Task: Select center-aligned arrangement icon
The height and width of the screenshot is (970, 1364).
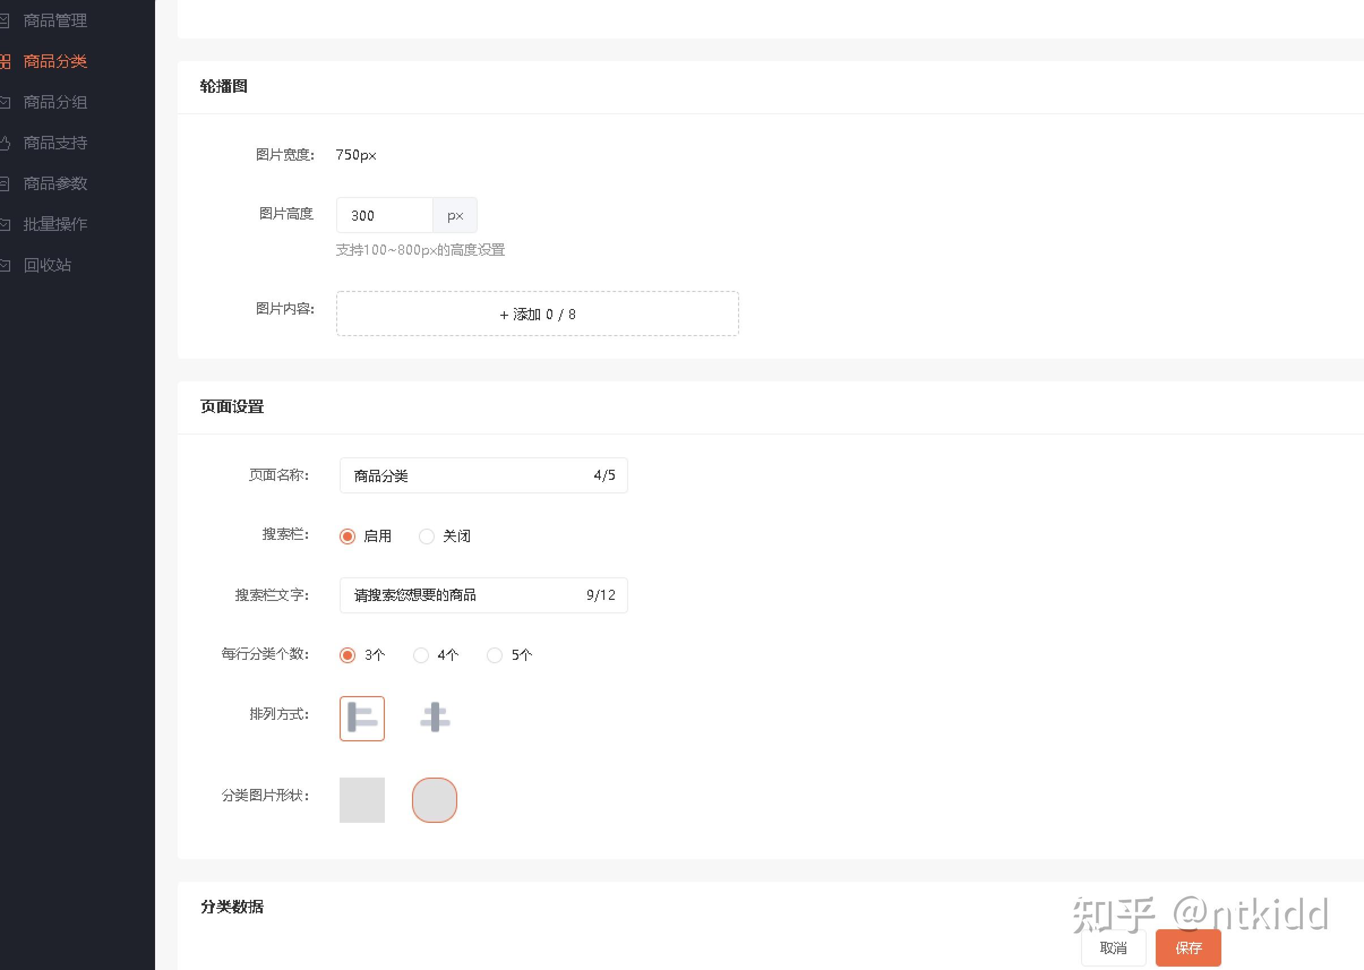Action: pos(435,718)
